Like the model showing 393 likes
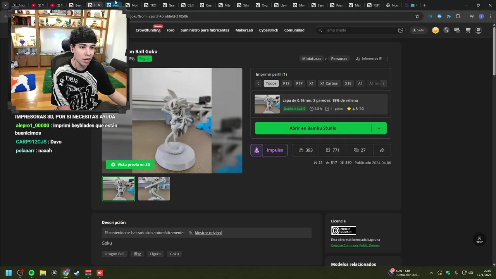This screenshot has height=279, width=496. pyautogui.click(x=305, y=150)
